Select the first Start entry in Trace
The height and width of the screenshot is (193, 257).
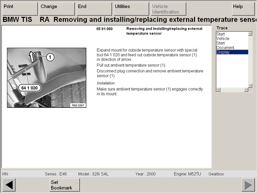[x=232, y=34]
